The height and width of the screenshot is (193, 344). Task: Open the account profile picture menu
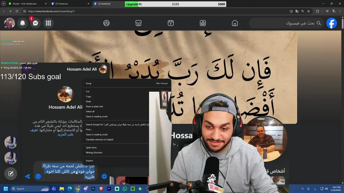point(9,23)
